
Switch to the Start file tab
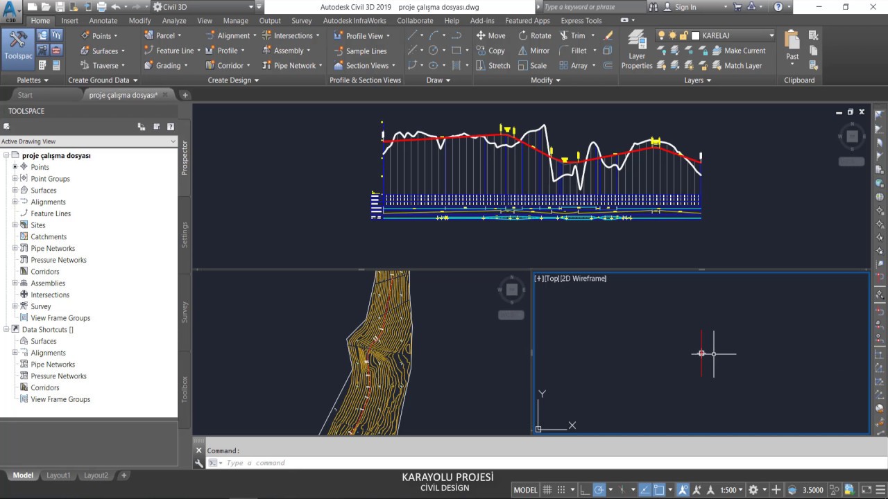click(25, 95)
